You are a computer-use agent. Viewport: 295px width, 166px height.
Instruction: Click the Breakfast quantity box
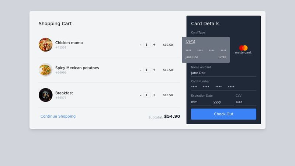click(x=147, y=95)
